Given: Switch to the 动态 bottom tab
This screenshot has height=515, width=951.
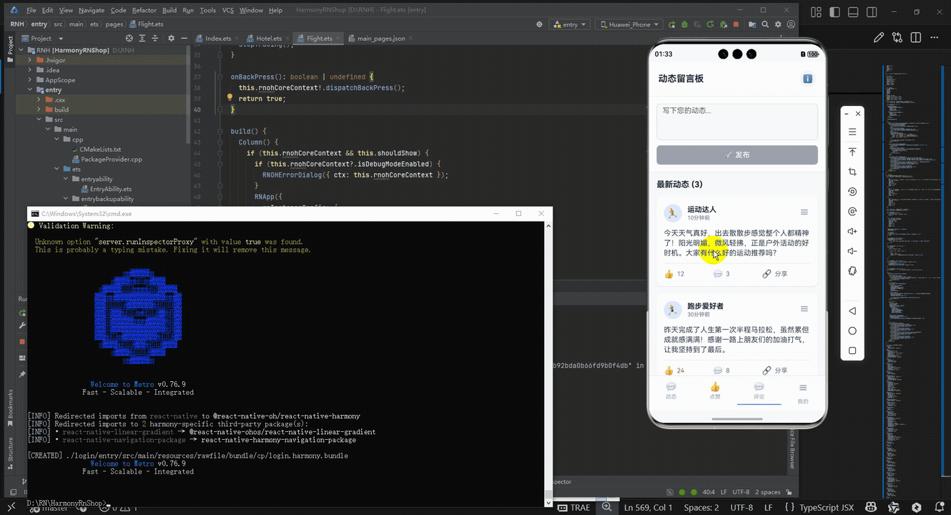Looking at the screenshot, I should coord(671,391).
